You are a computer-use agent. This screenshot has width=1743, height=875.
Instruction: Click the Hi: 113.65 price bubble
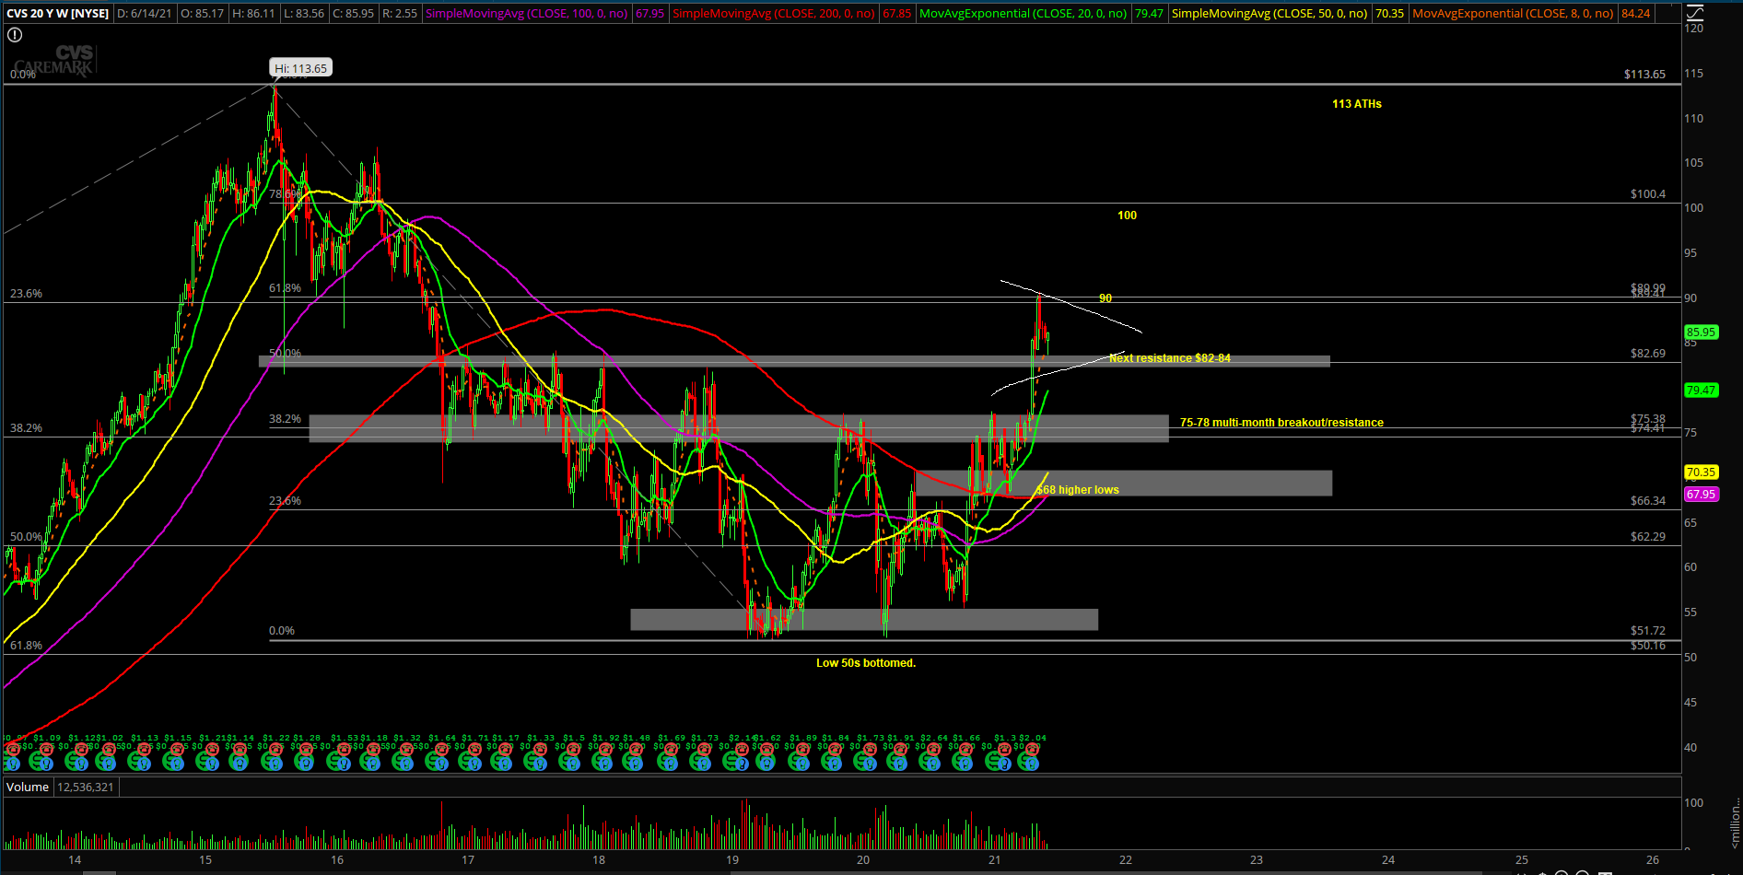[299, 67]
